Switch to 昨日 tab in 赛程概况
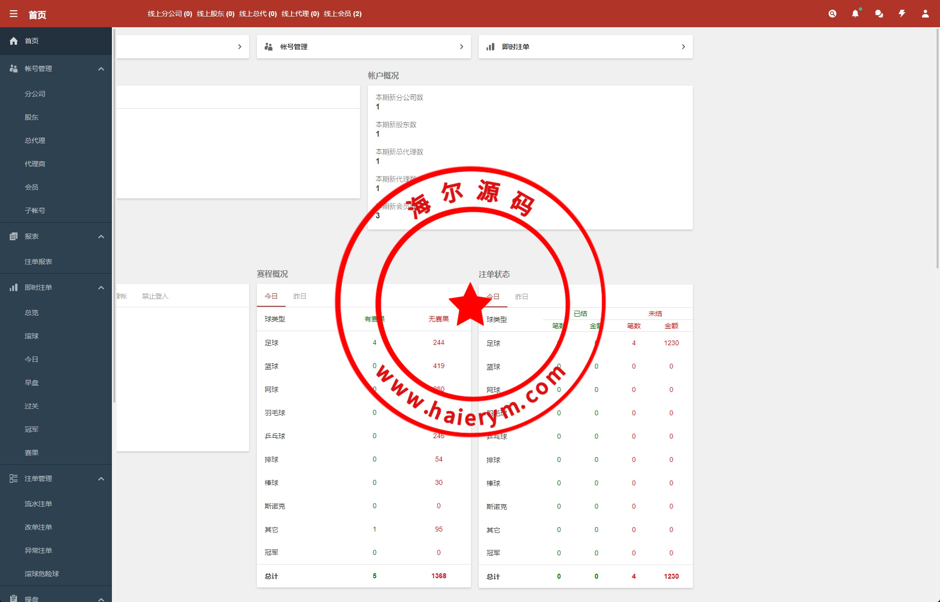The image size is (940, 602). pos(300,296)
